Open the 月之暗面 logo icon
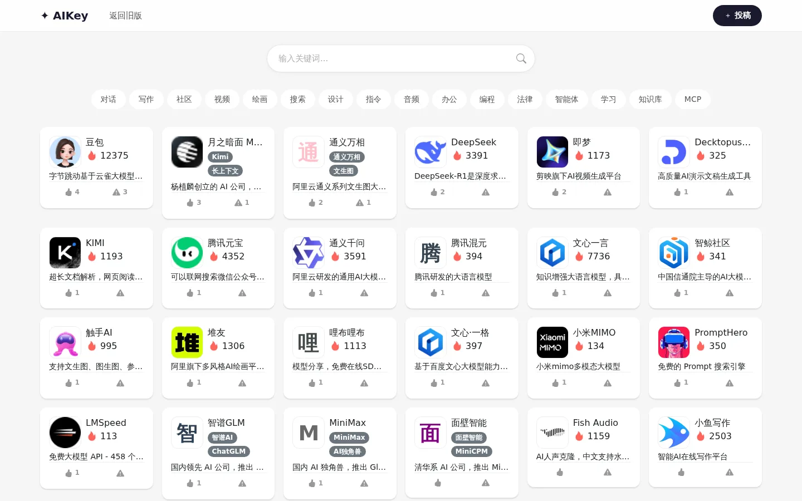This screenshot has width=802, height=501. (x=187, y=152)
